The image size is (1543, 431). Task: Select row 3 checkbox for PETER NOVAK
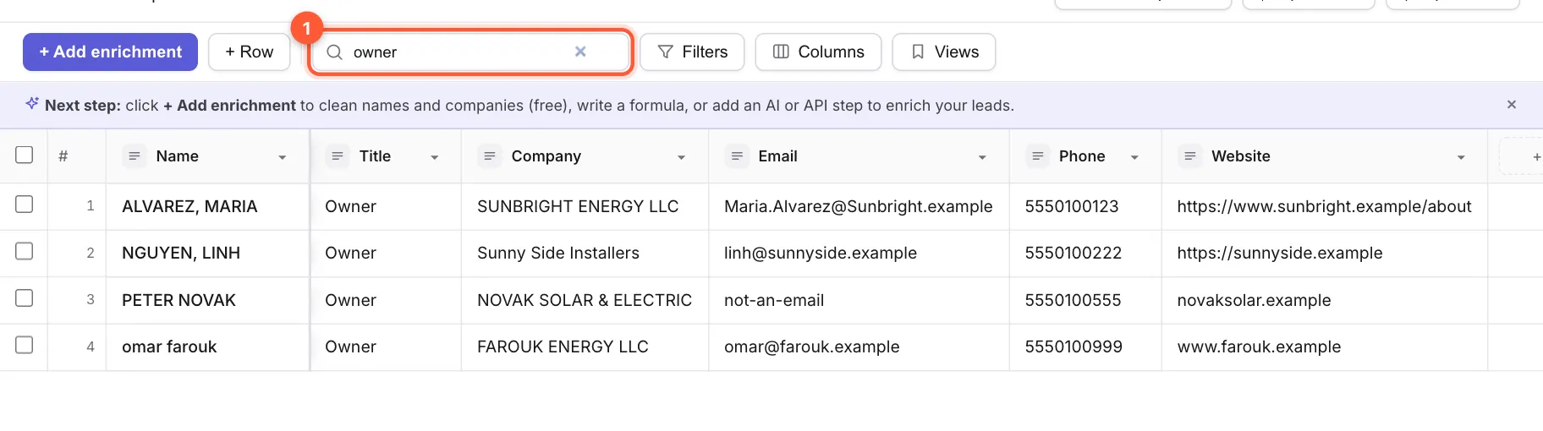(x=25, y=298)
